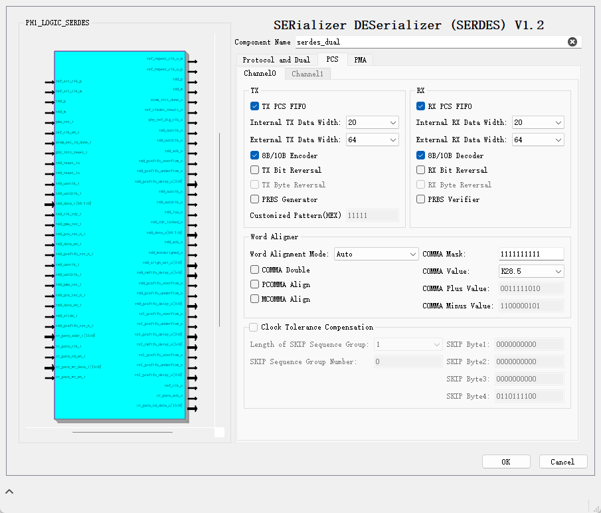Open the COMMA Value dropdown
The height and width of the screenshot is (513, 601).
click(x=531, y=271)
